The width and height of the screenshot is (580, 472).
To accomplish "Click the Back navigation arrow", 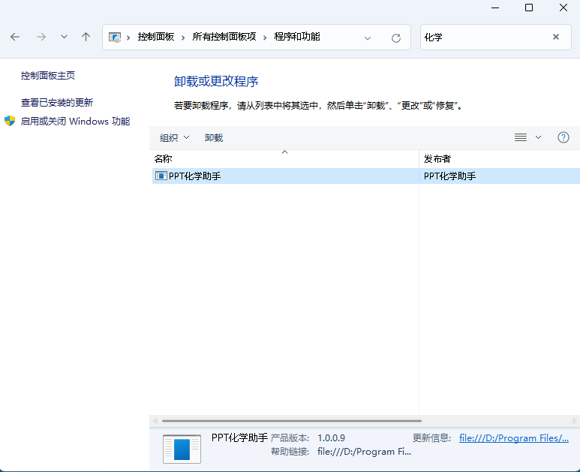I will (16, 37).
